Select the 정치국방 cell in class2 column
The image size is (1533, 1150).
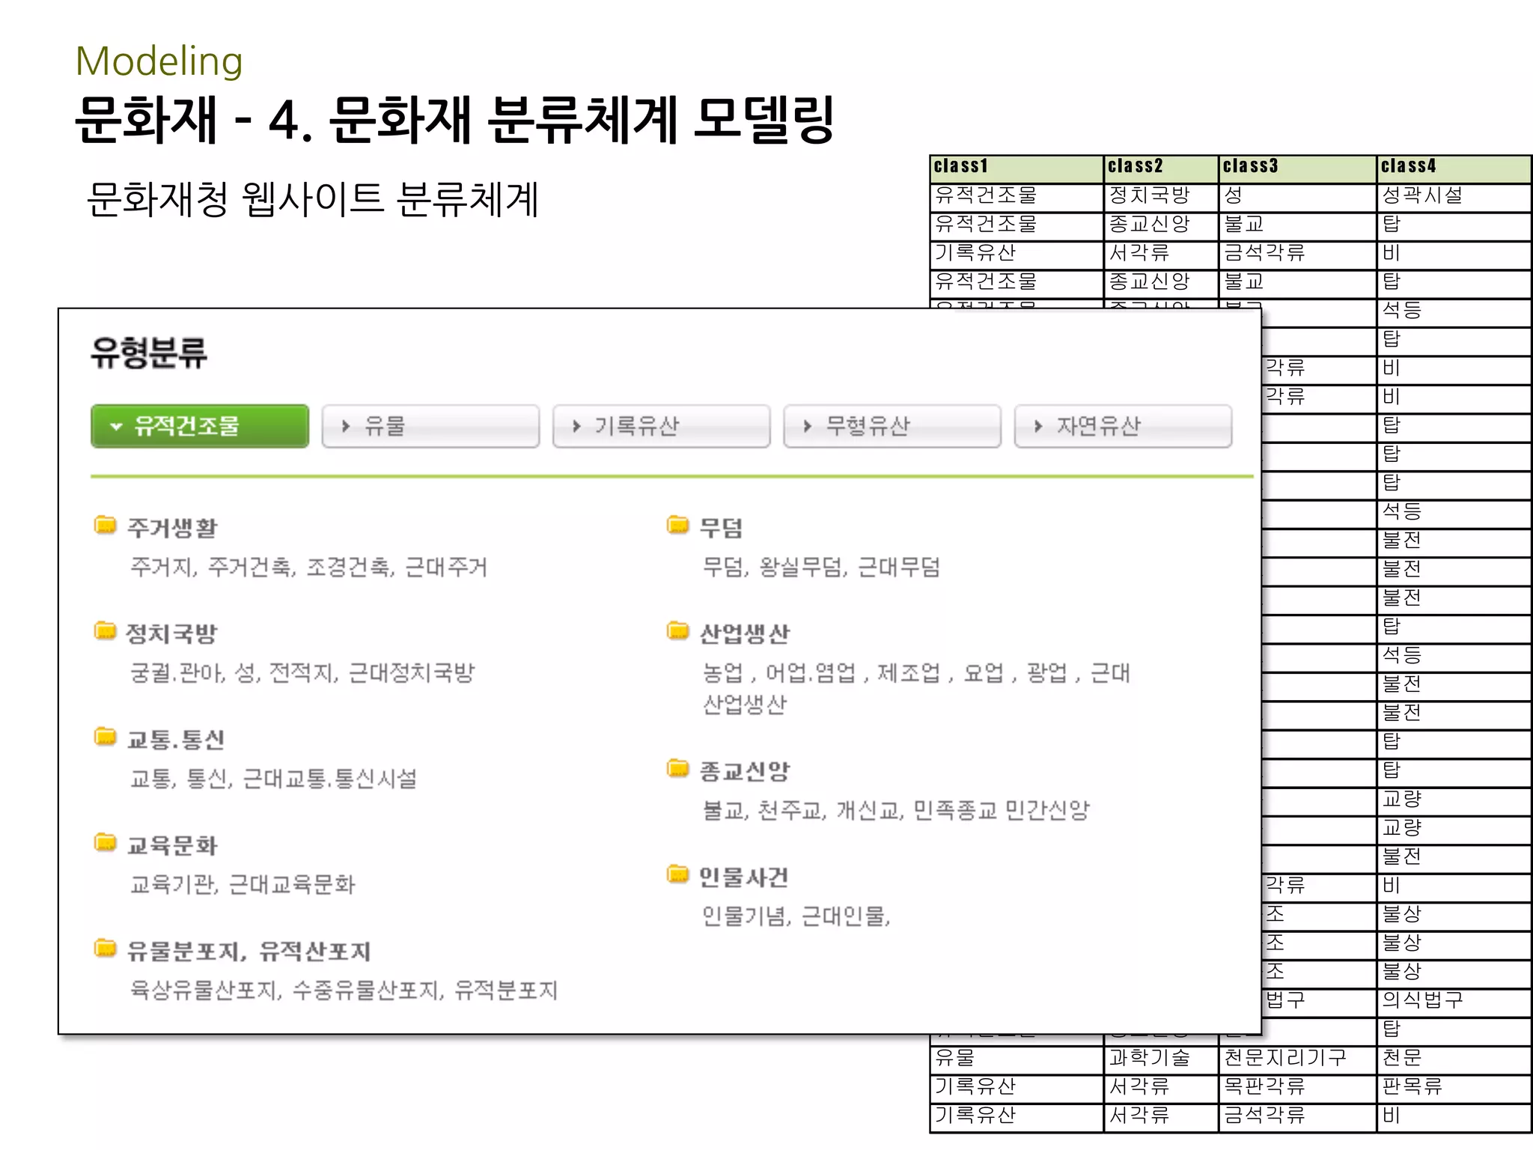point(1162,196)
